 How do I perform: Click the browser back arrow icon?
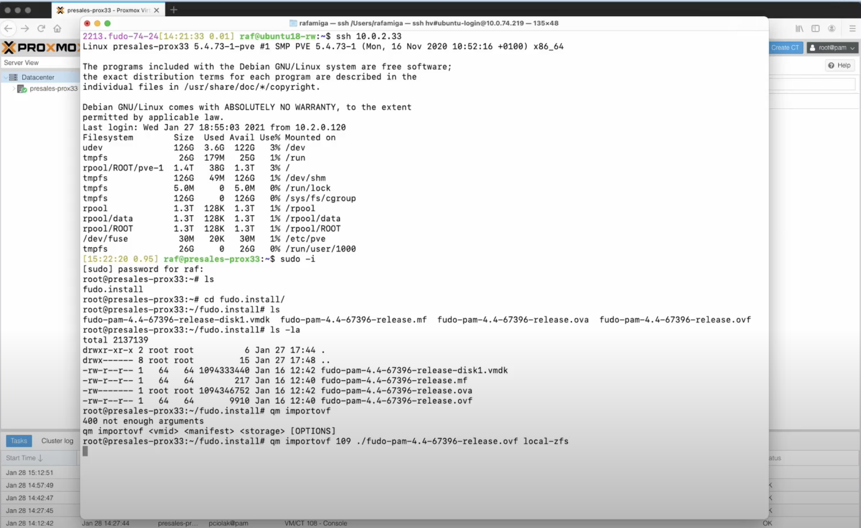8,28
